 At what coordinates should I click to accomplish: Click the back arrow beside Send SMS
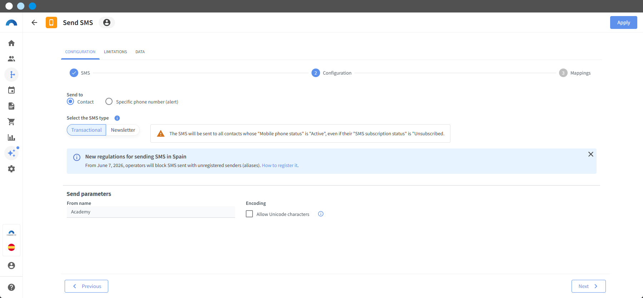(34, 22)
